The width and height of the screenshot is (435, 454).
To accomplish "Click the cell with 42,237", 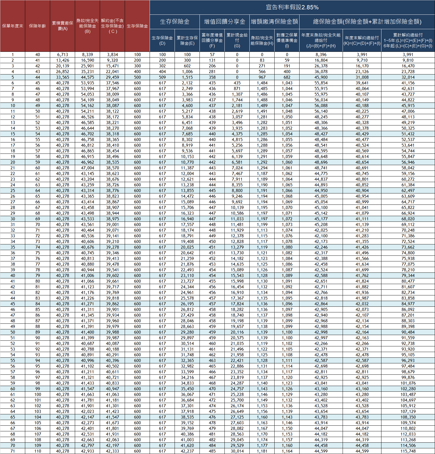I will (x=187, y=451).
